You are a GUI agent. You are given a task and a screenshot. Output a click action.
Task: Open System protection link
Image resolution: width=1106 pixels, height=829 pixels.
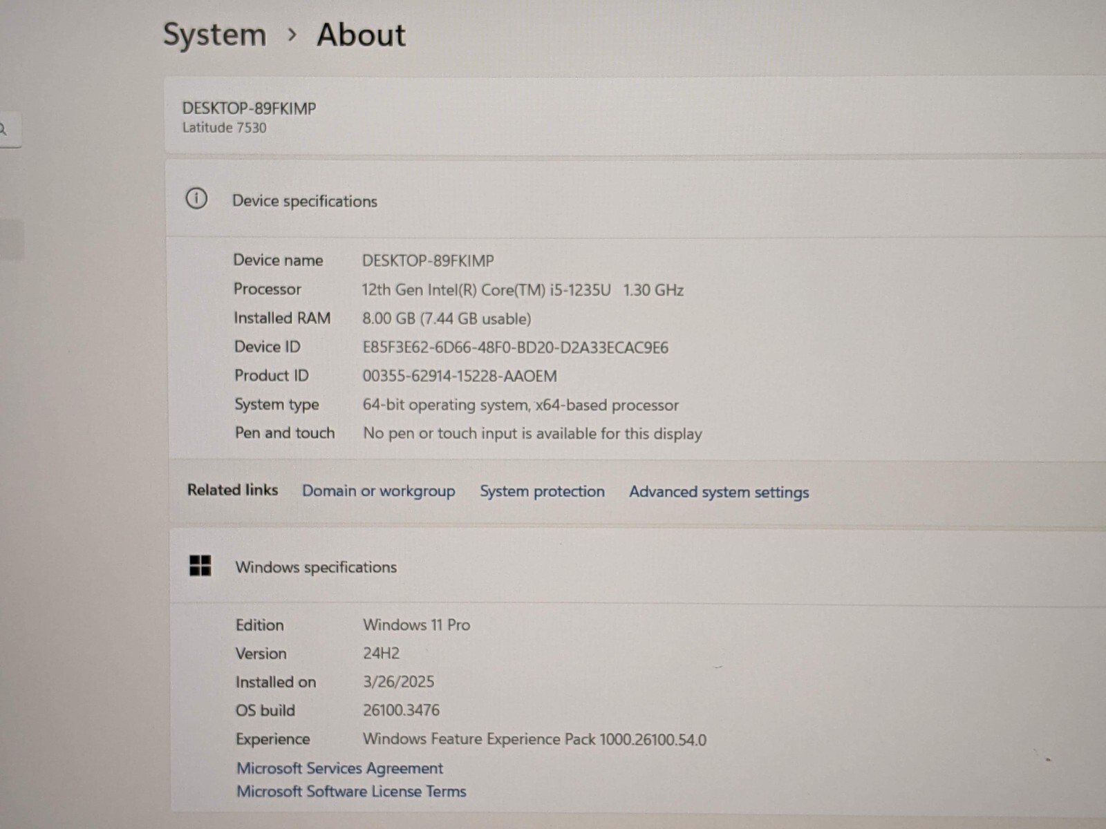(x=542, y=491)
